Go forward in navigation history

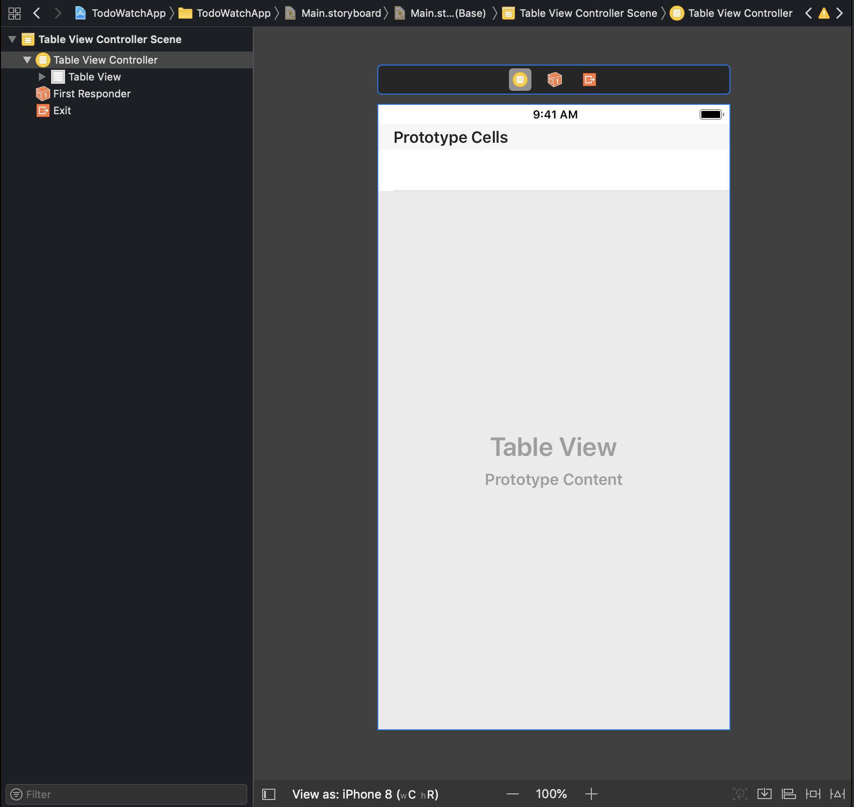click(x=58, y=13)
